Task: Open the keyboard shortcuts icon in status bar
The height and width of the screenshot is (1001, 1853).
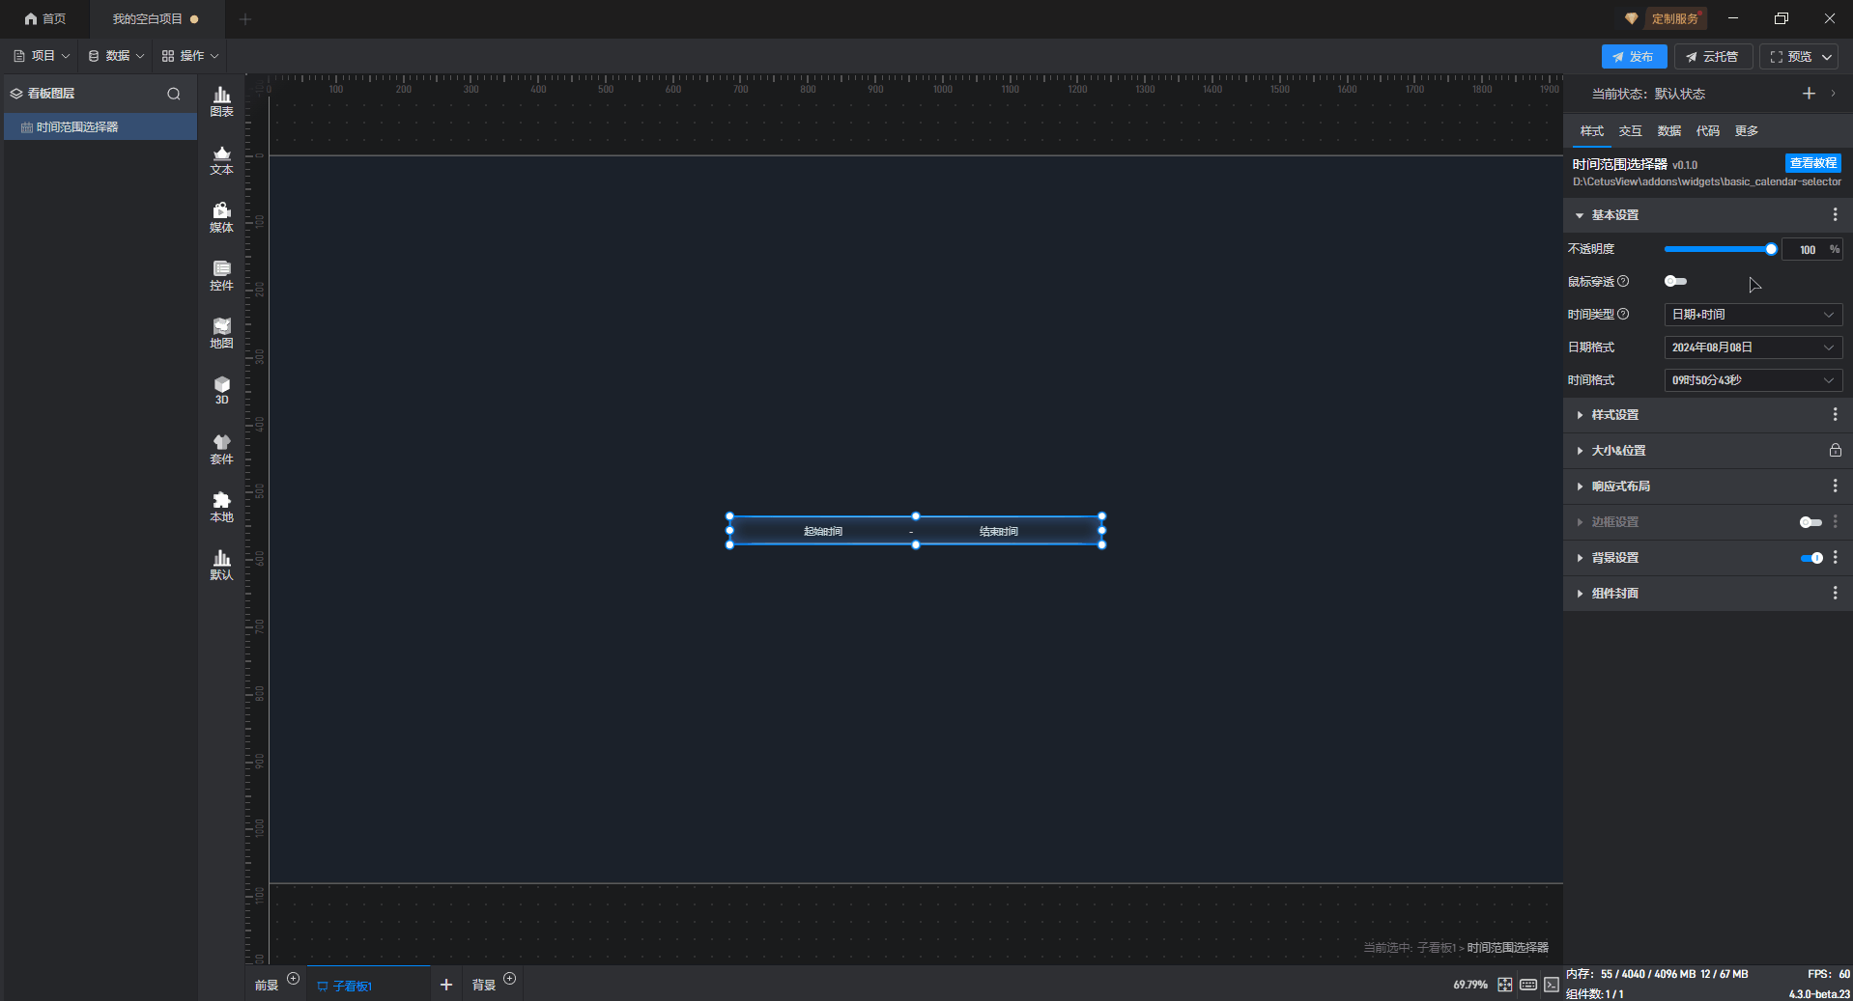Action: coord(1527,984)
